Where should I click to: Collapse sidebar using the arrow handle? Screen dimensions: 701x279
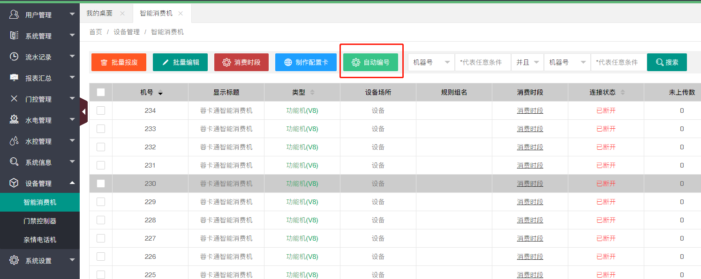pyautogui.click(x=83, y=111)
